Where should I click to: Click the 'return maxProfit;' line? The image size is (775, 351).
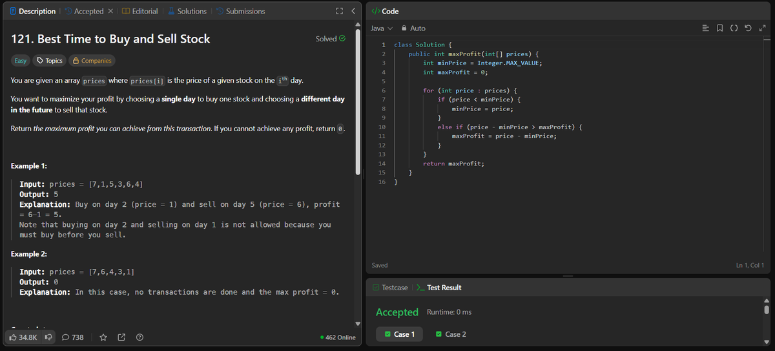[x=453, y=164]
